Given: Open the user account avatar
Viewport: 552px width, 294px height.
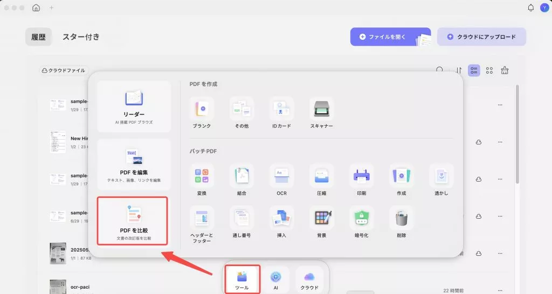Looking at the screenshot, I should (544, 8).
